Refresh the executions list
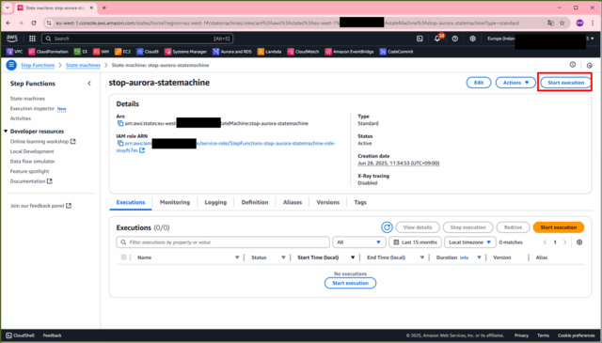Image resolution: width=602 pixels, height=343 pixels. [x=387, y=227]
